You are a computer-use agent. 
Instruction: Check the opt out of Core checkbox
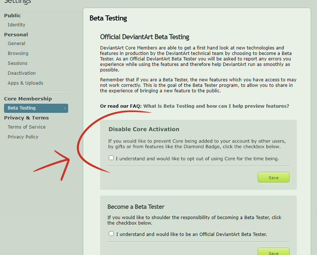coord(111,158)
